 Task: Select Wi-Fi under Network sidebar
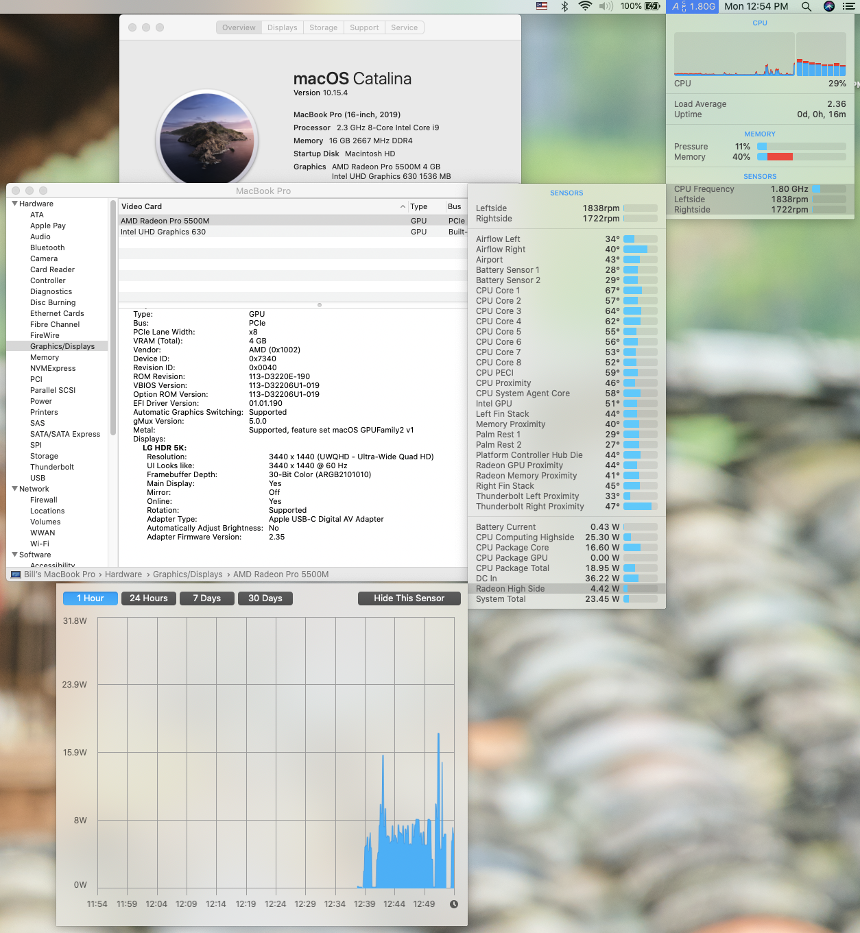(58, 544)
